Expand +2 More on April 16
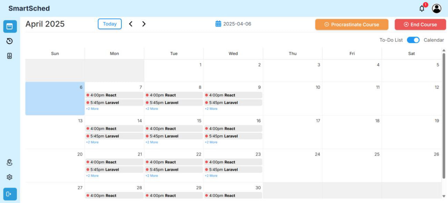 point(211,142)
